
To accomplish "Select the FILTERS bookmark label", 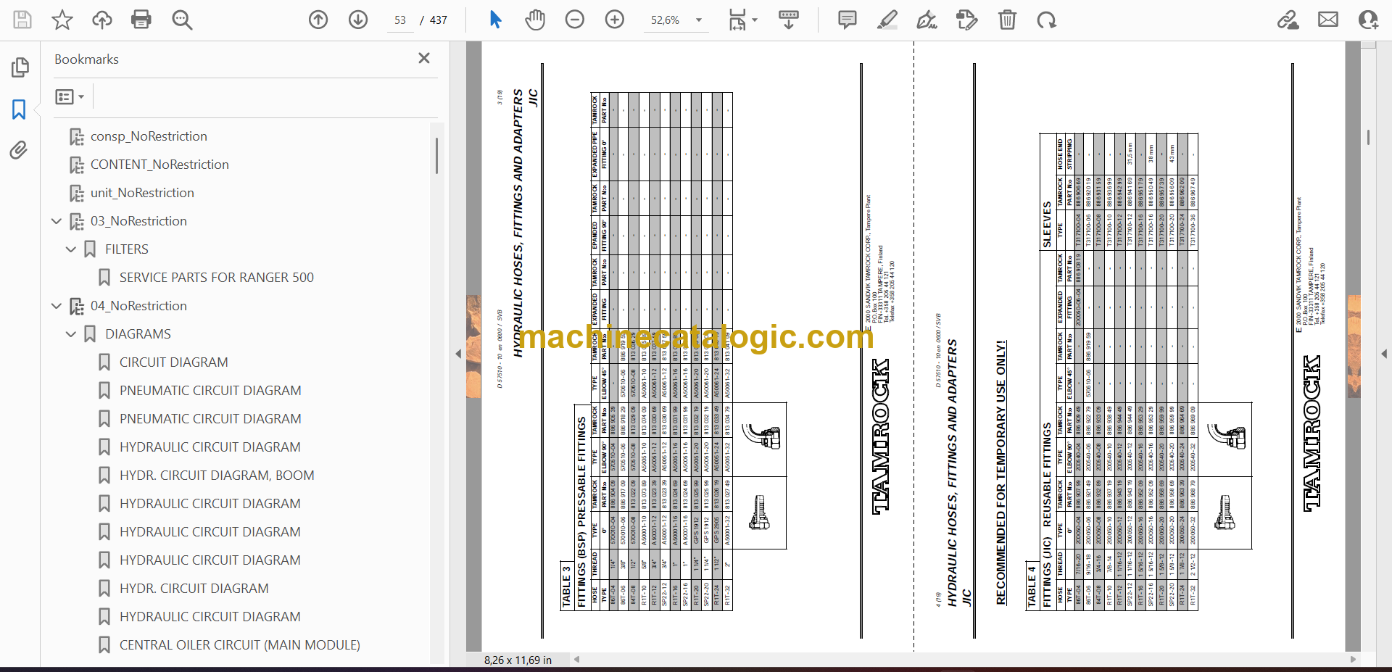I will tap(127, 249).
